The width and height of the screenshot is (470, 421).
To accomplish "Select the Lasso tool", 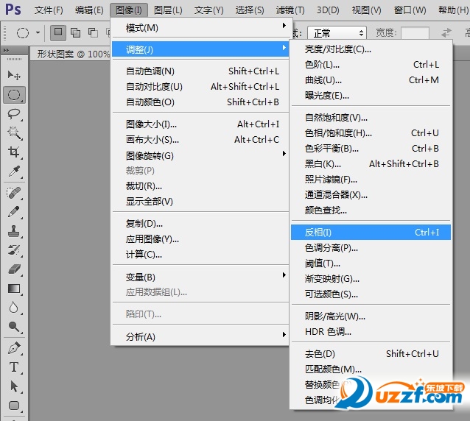I will 14,114.
